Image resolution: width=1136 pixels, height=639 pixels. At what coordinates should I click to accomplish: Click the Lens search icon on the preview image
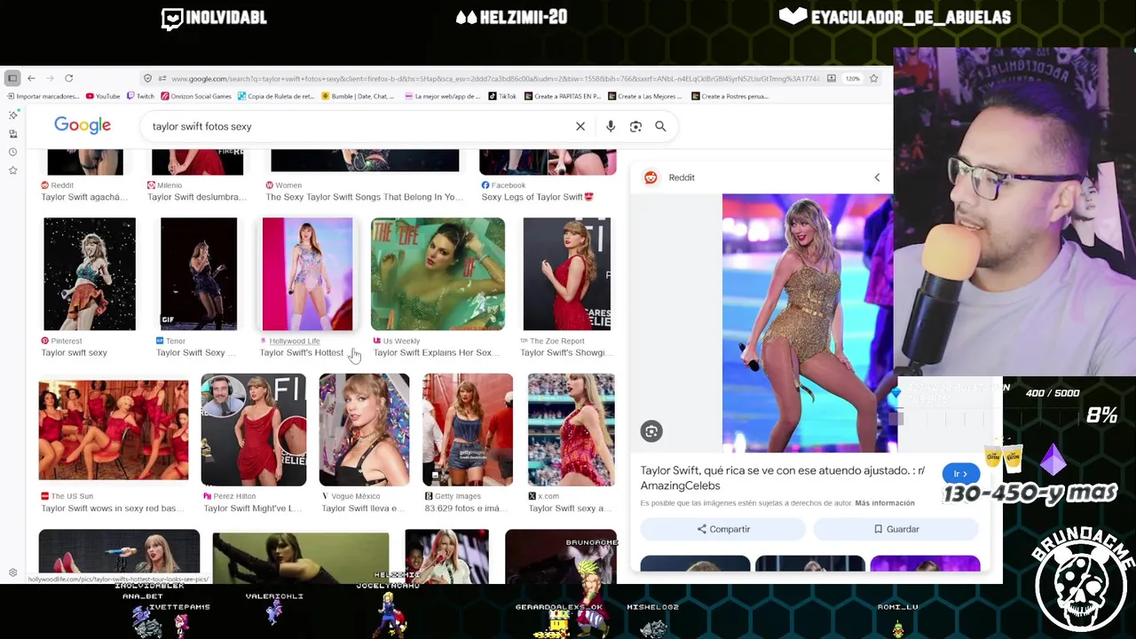point(651,431)
